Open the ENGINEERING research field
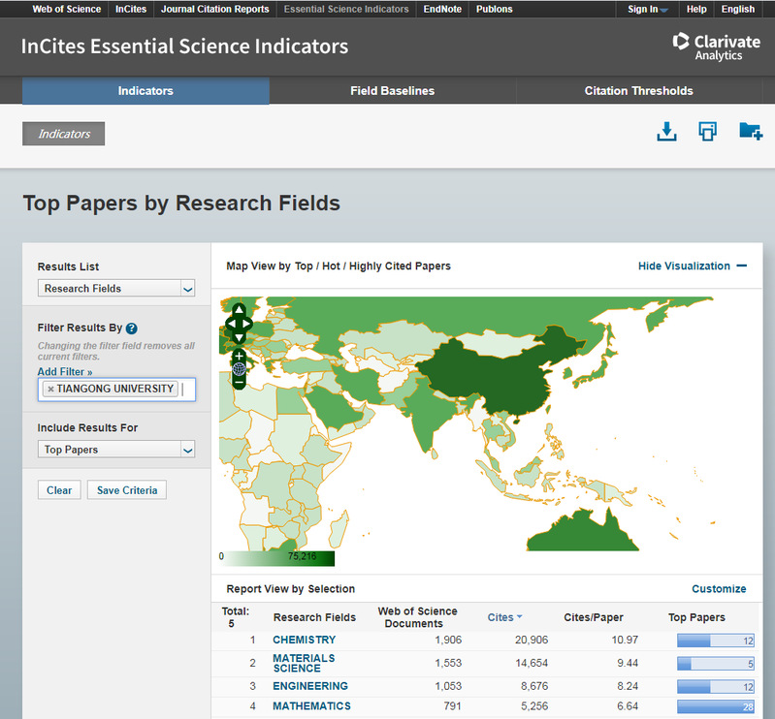 point(309,686)
